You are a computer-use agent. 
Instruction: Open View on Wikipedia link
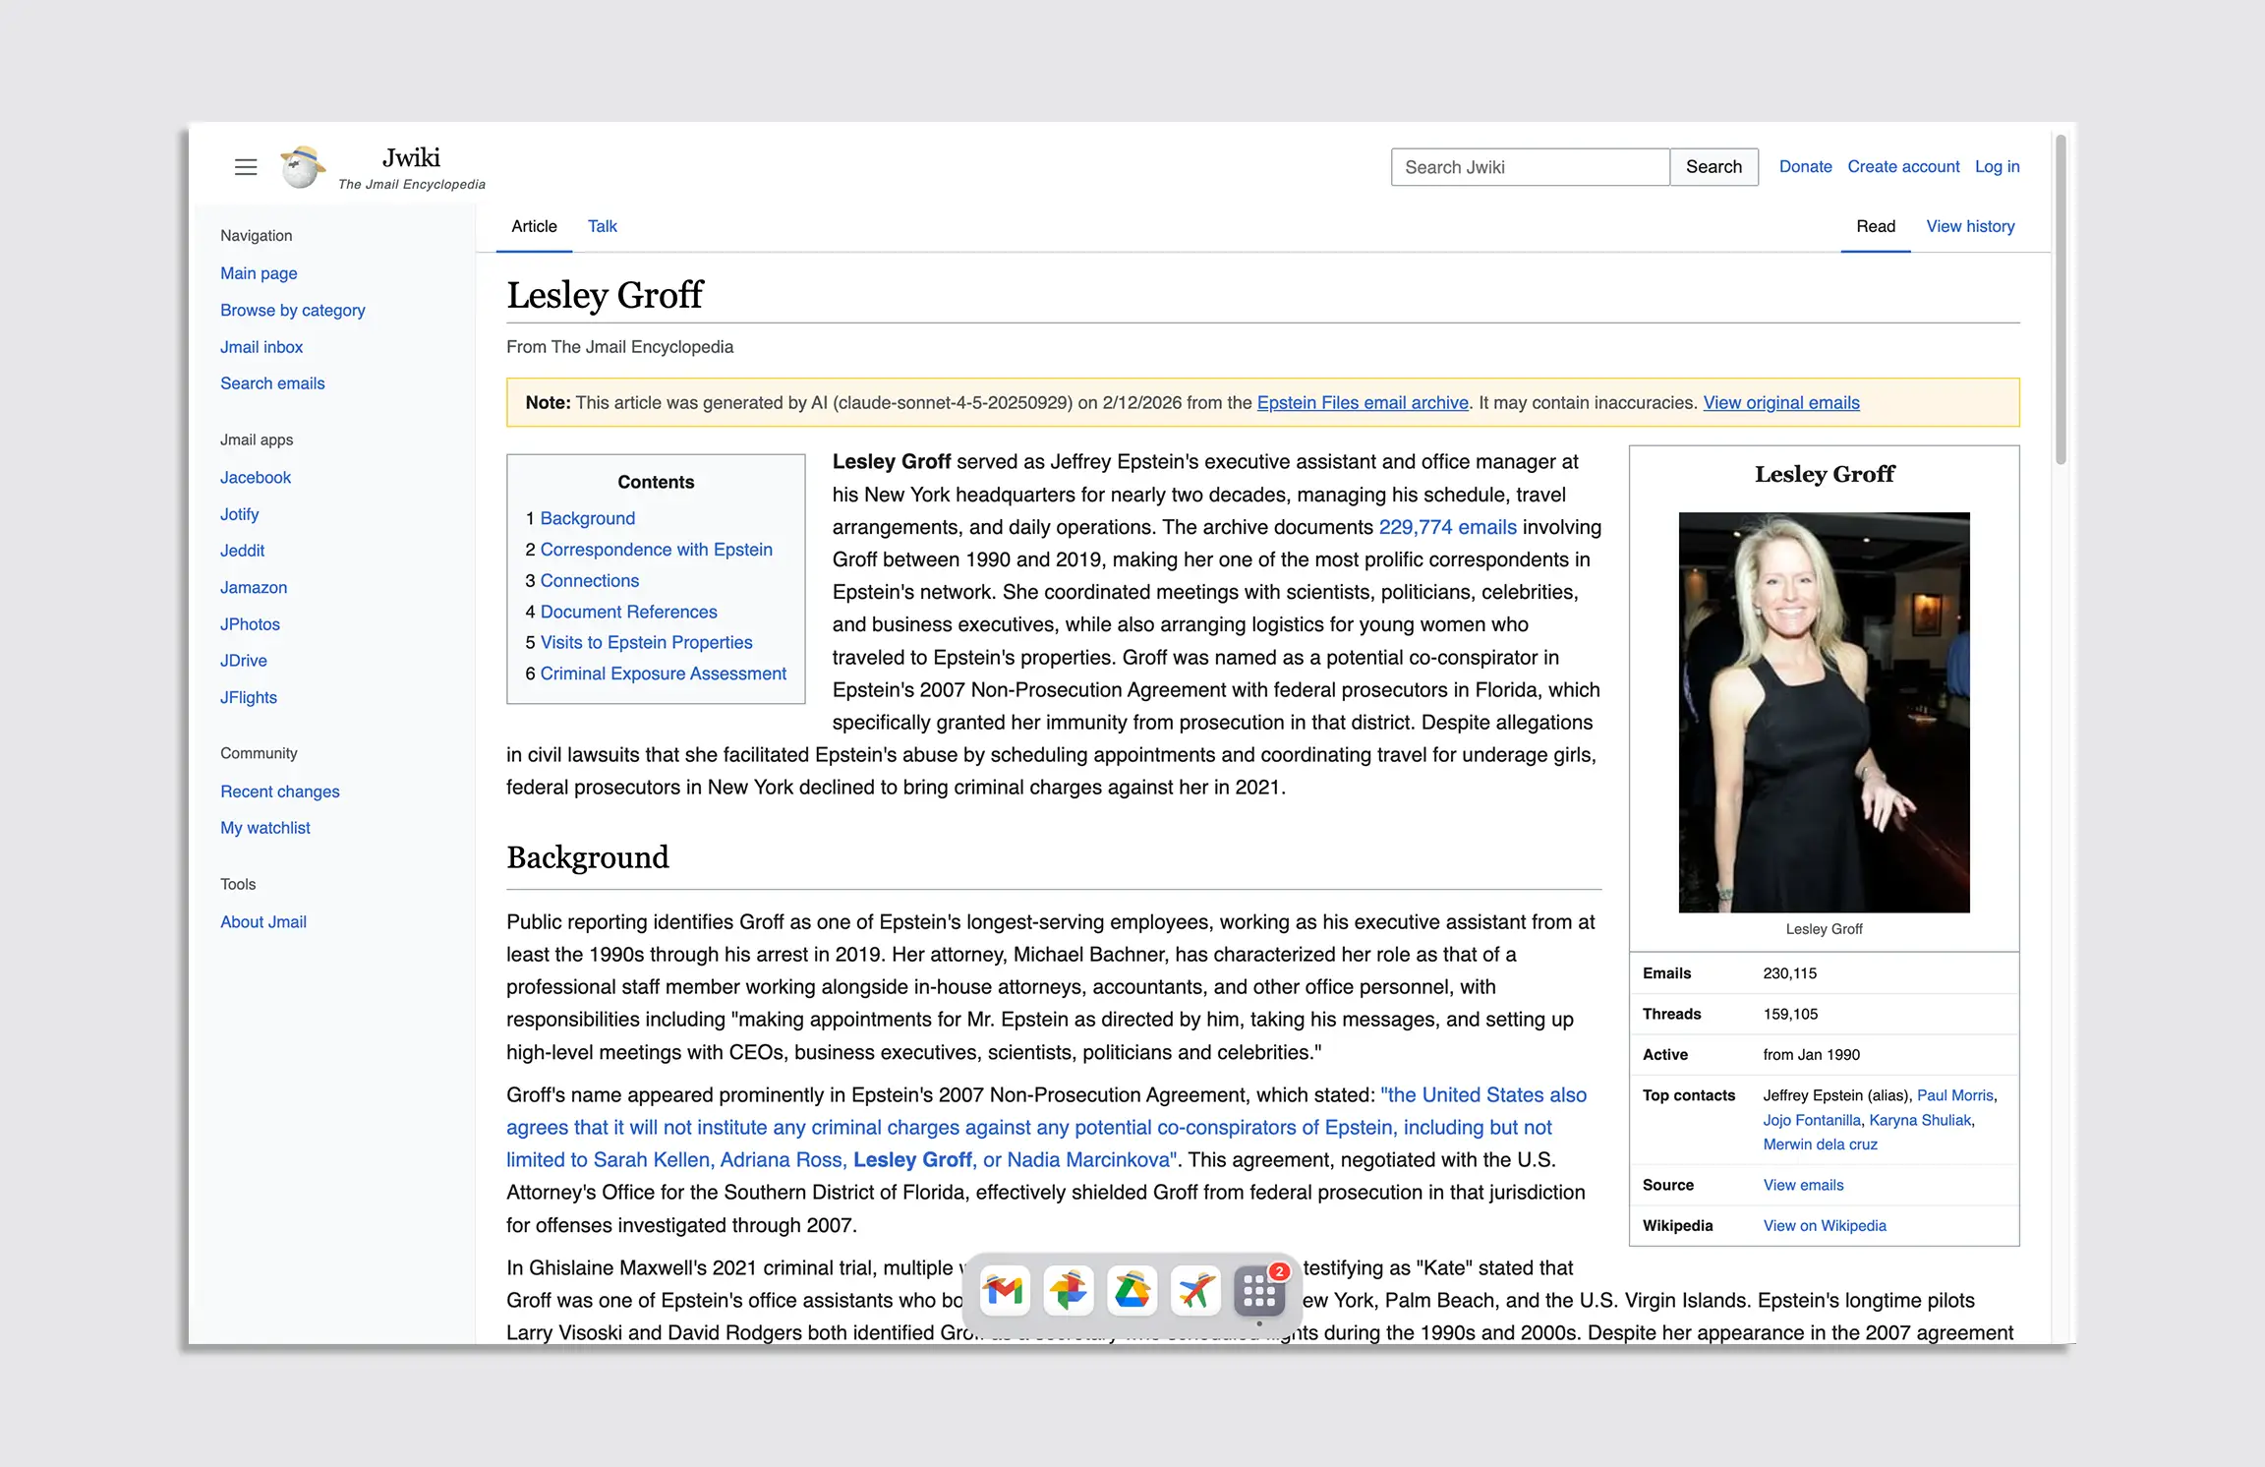[1824, 1225]
